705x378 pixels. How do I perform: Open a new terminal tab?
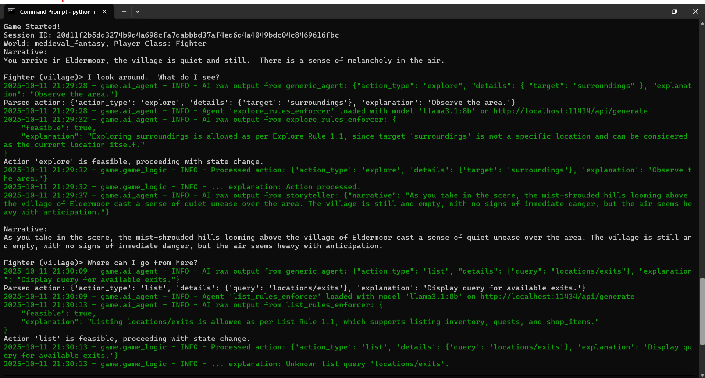[x=124, y=11]
